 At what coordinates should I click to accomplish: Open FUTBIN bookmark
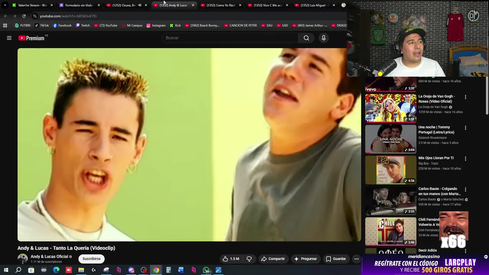coord(23,26)
